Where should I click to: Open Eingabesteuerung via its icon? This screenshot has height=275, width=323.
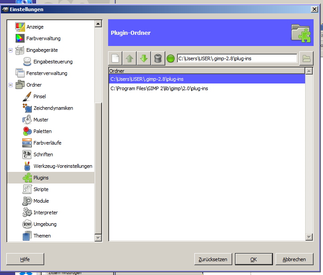click(27, 62)
